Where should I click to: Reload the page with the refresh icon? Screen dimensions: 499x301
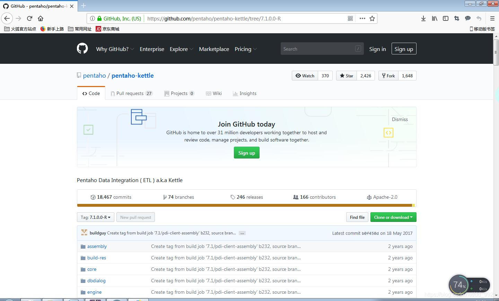(x=29, y=18)
